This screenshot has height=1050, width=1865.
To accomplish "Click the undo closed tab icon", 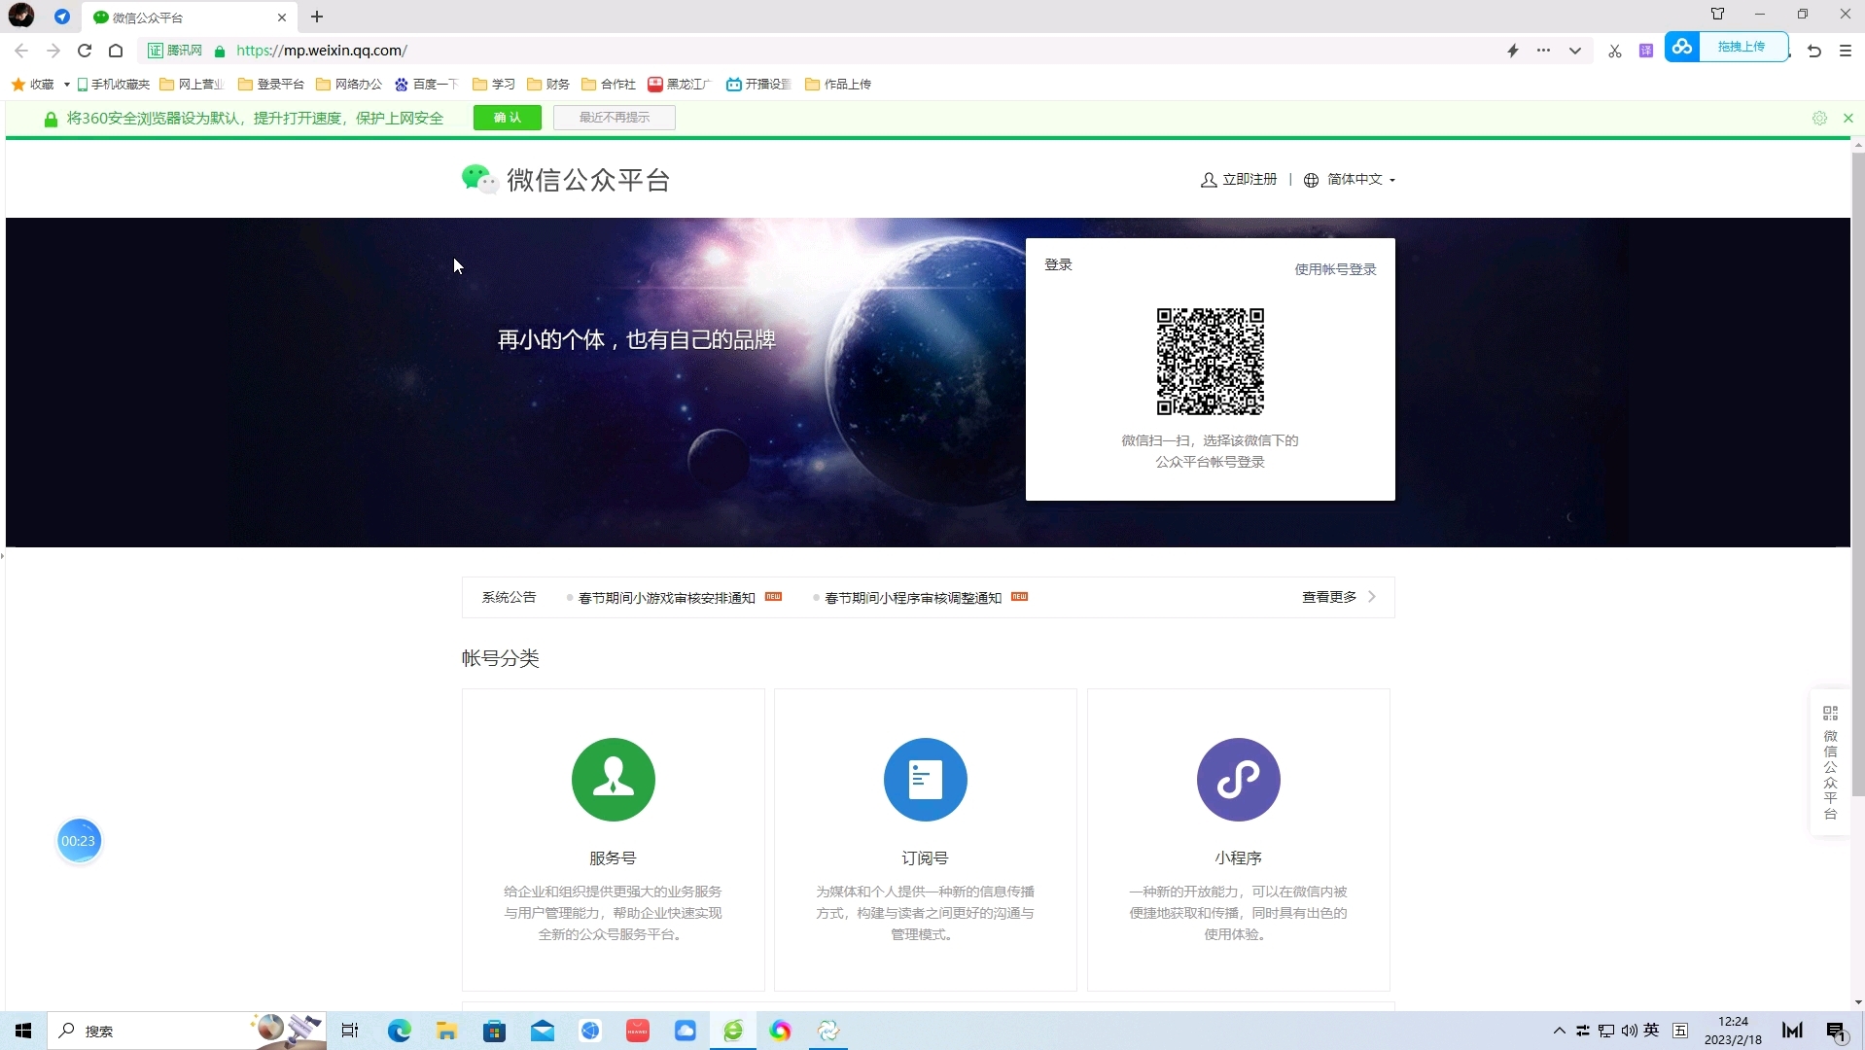I will (x=1814, y=51).
